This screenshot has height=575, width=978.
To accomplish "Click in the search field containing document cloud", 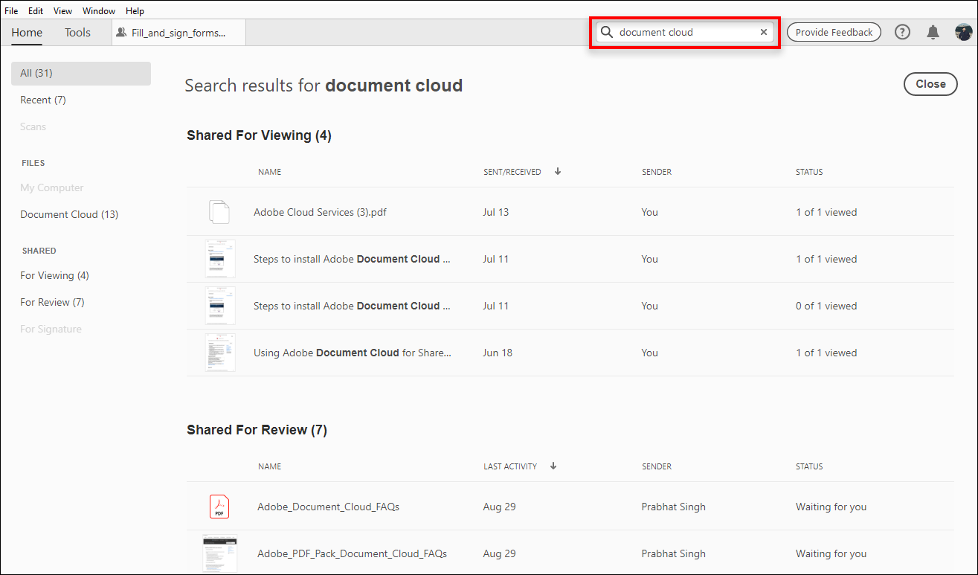I will (684, 32).
